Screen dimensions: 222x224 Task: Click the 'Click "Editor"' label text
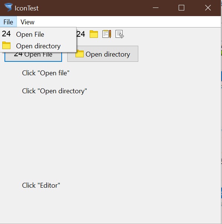click(x=41, y=185)
